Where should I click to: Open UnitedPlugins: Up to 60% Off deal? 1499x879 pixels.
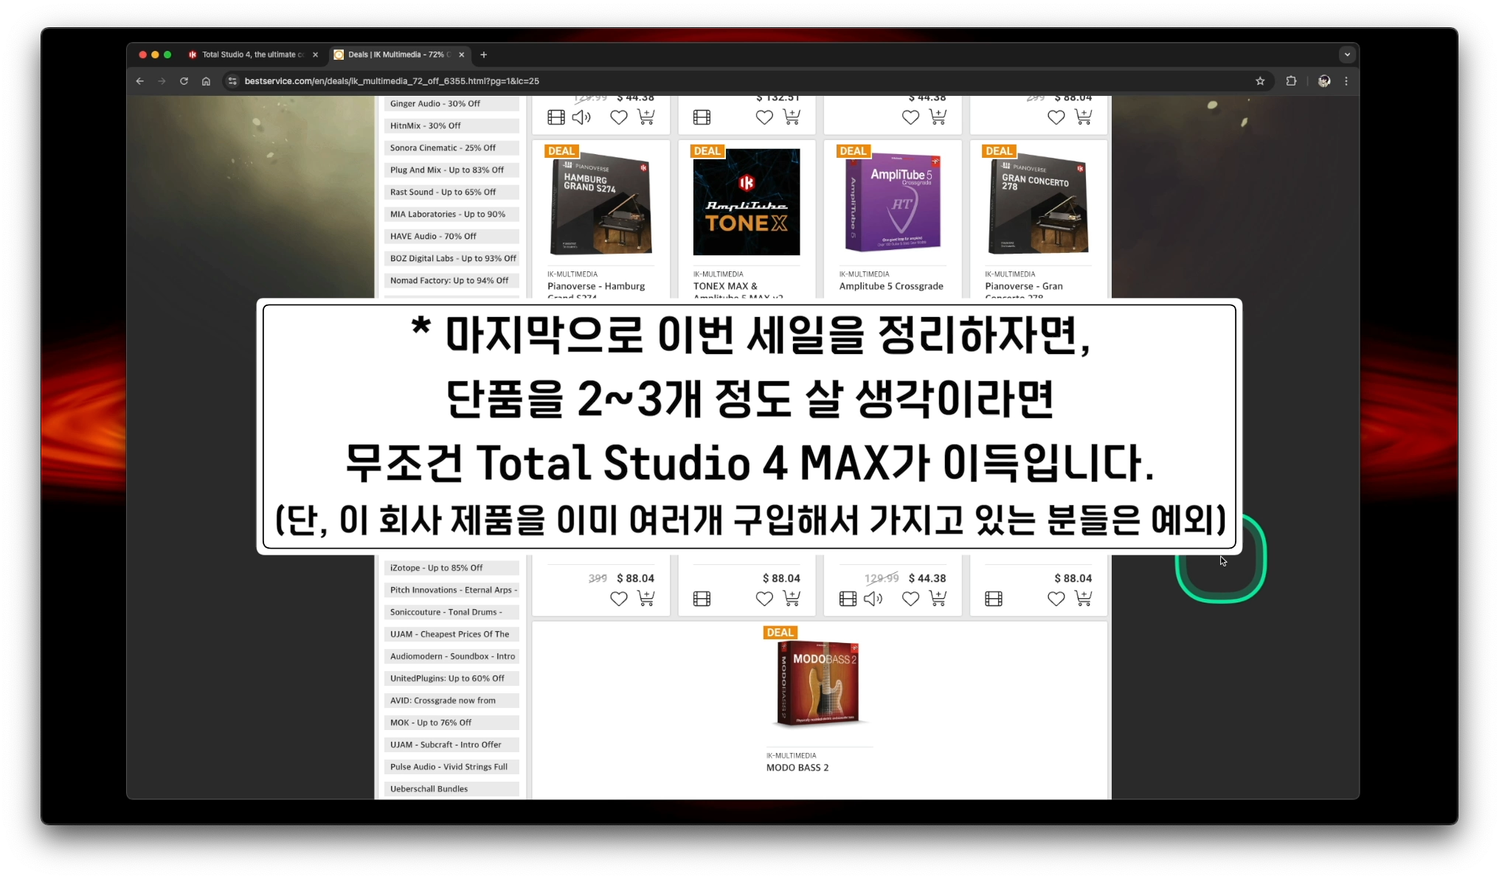(451, 678)
